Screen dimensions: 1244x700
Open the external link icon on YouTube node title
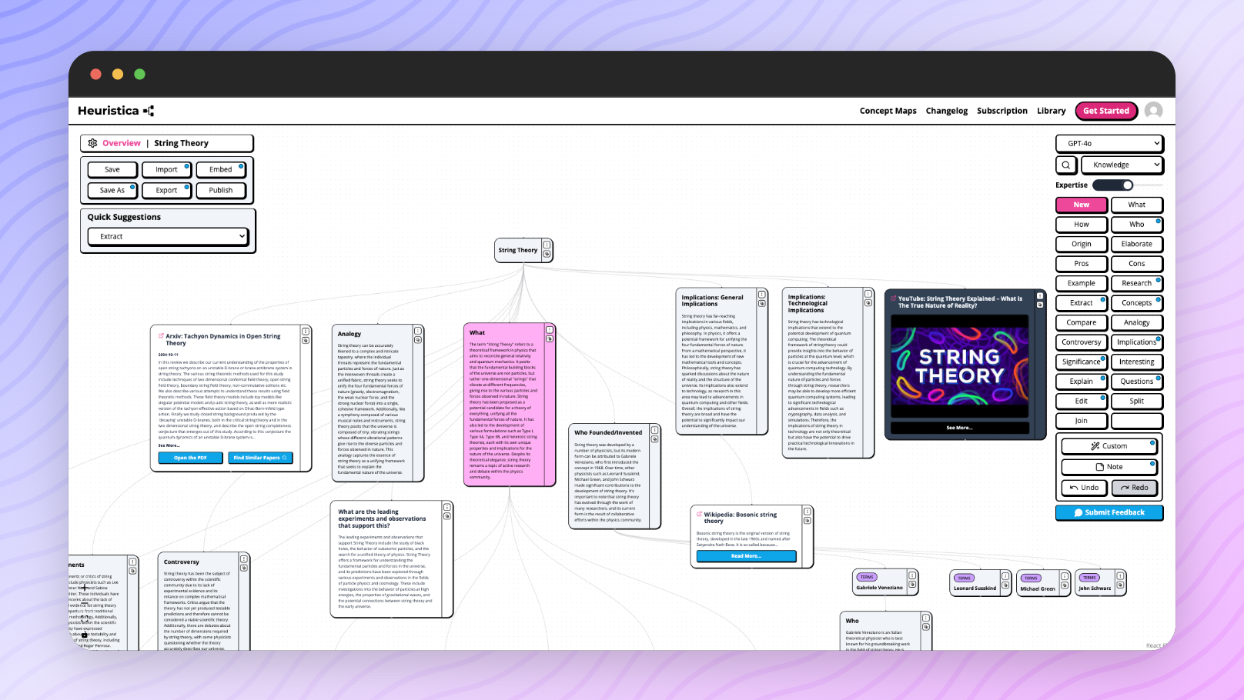tap(893, 298)
